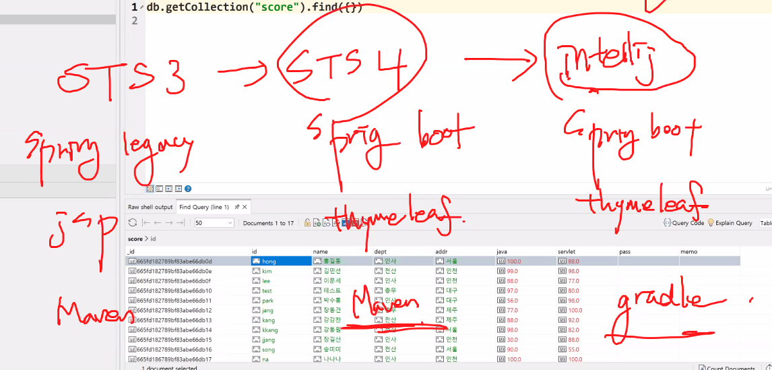The width and height of the screenshot is (772, 370).
Task: Click Explain Query button
Action: pyautogui.click(x=730, y=222)
